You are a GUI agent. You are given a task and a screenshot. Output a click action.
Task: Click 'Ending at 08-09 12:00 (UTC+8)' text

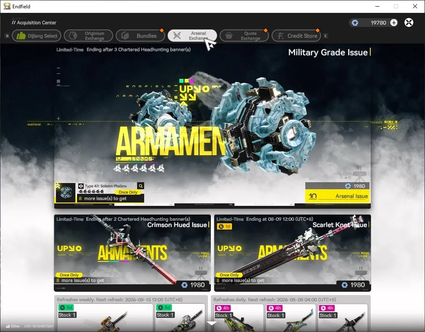point(280,219)
